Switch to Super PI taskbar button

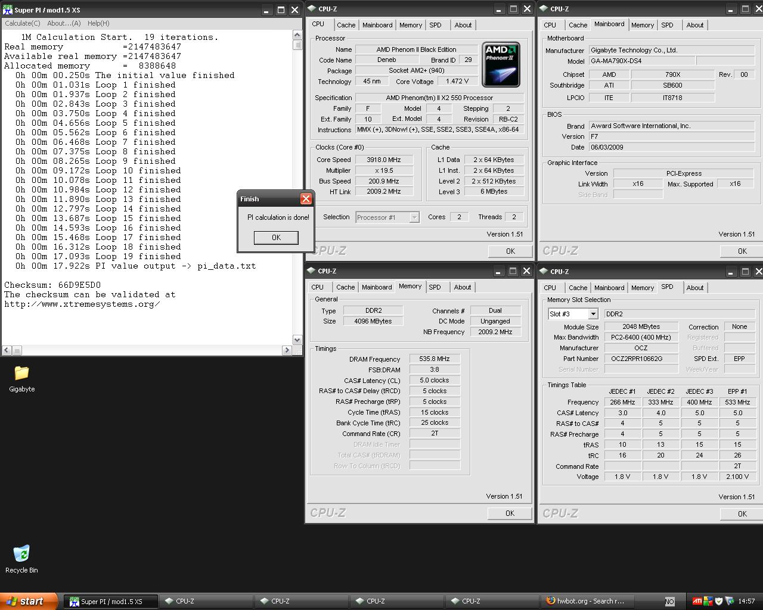(x=111, y=602)
